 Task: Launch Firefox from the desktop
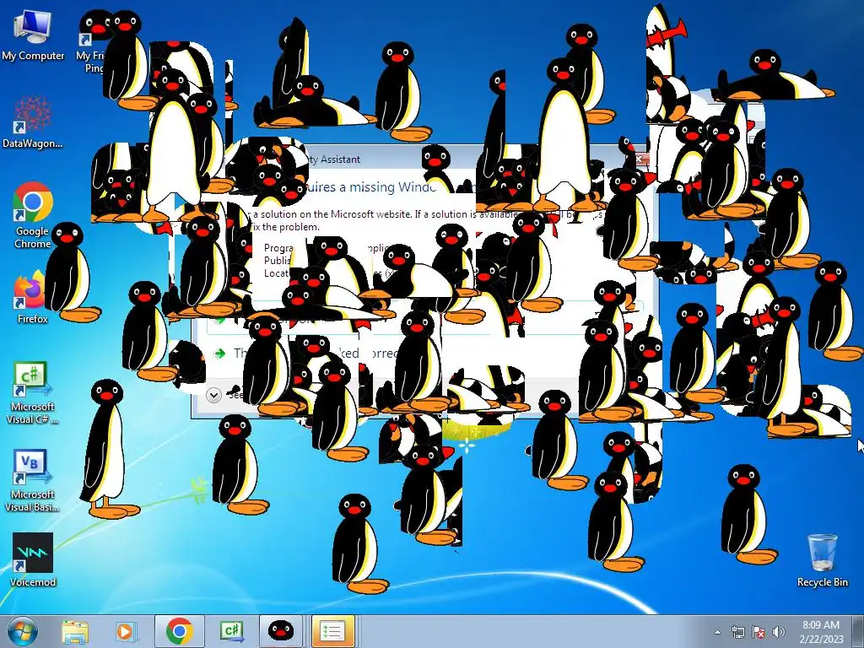pos(32,298)
